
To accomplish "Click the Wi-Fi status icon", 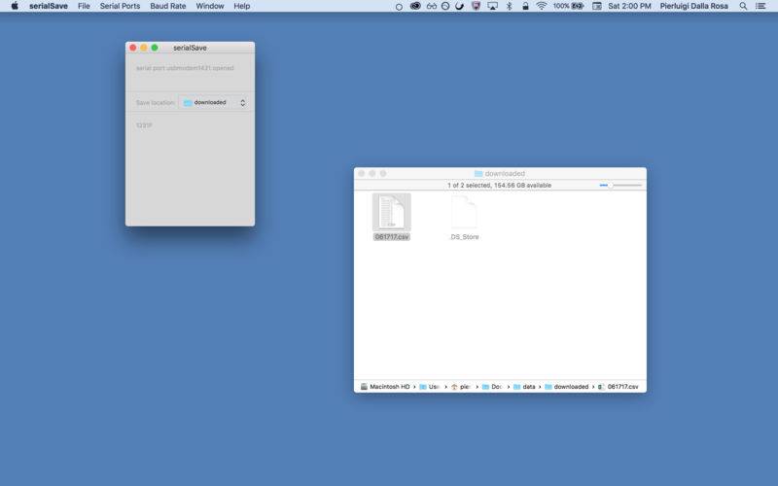I will pyautogui.click(x=541, y=6).
